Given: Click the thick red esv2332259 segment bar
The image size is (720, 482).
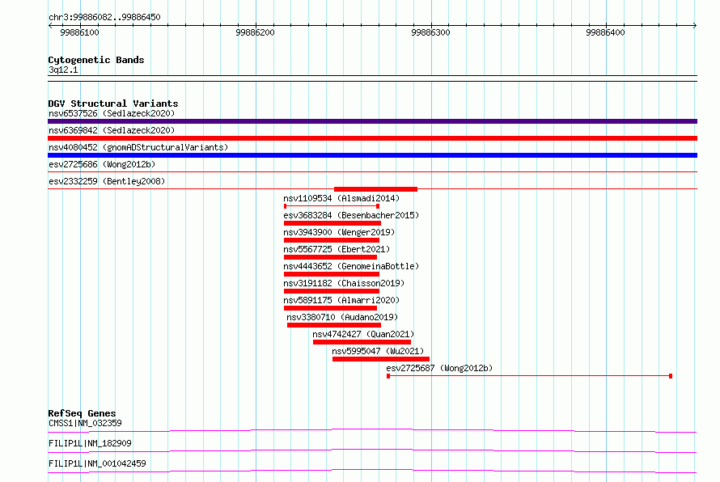Looking at the screenshot, I should point(375,189).
